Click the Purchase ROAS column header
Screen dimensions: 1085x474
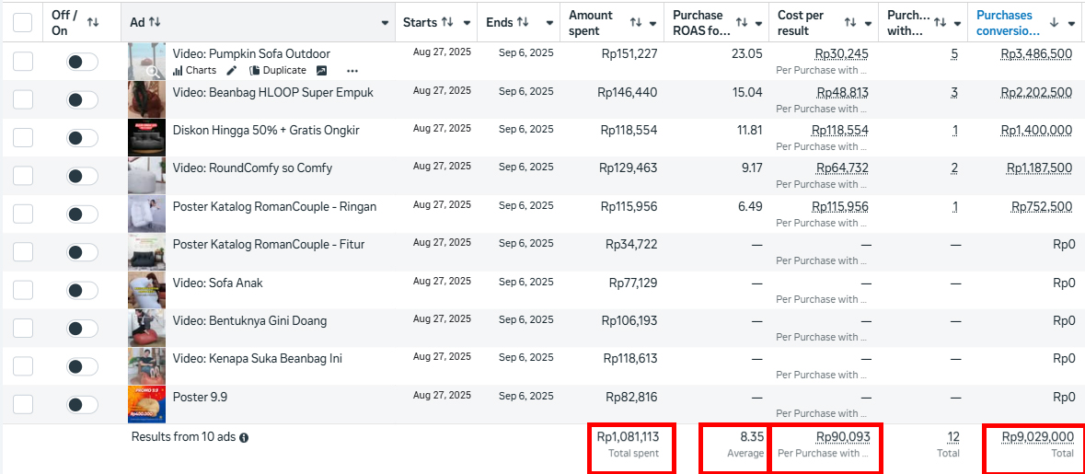tap(698, 22)
